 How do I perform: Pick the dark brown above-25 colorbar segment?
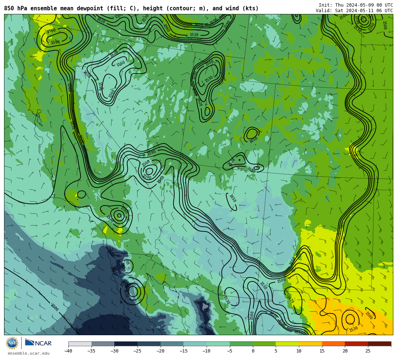tap(379, 344)
